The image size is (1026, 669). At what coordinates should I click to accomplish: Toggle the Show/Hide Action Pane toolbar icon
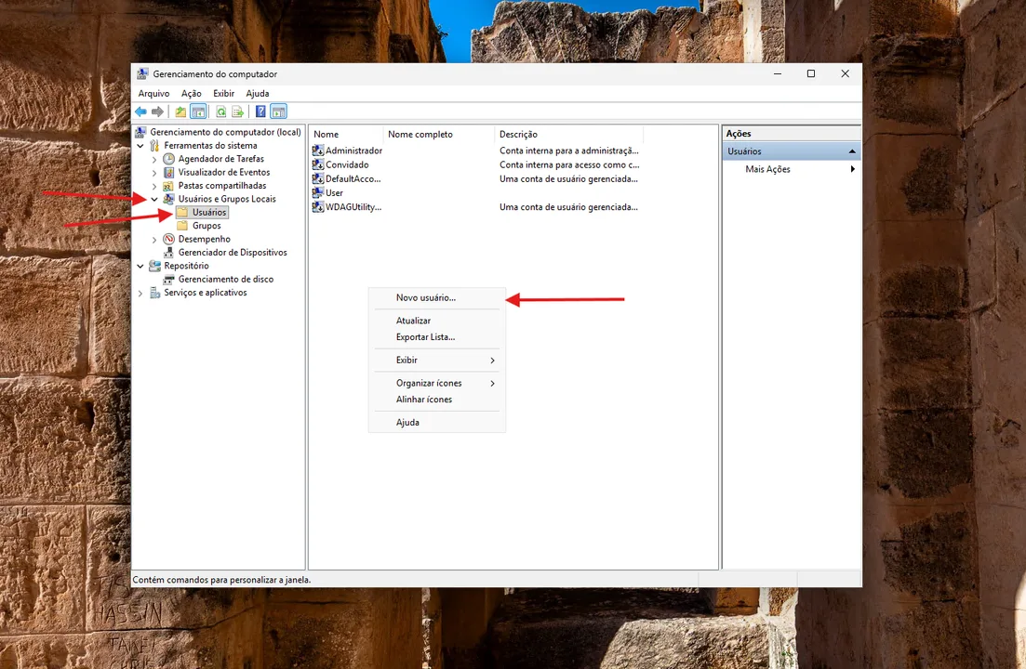click(279, 111)
